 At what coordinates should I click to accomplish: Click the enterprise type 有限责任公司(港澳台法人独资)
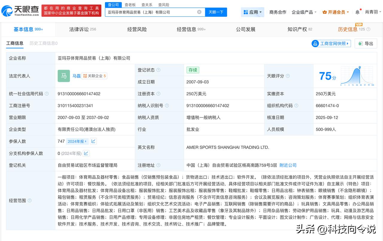[86, 130]
